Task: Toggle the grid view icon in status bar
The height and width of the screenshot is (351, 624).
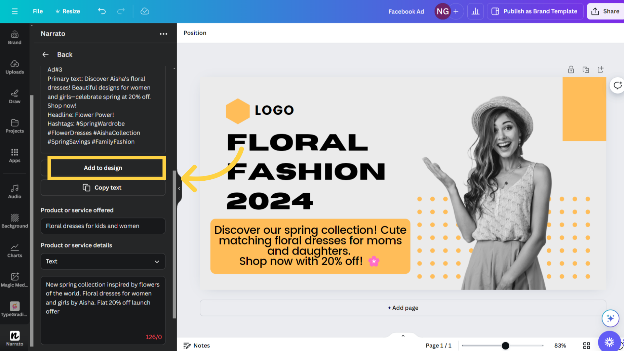Action: tap(586, 345)
